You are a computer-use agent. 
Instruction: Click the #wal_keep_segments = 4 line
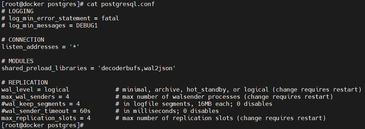(x=41, y=104)
